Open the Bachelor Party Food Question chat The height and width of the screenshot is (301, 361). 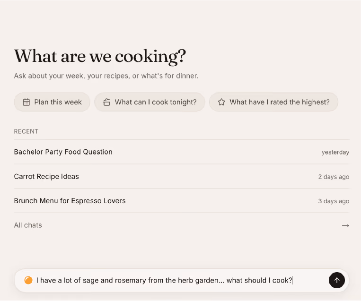click(182, 152)
